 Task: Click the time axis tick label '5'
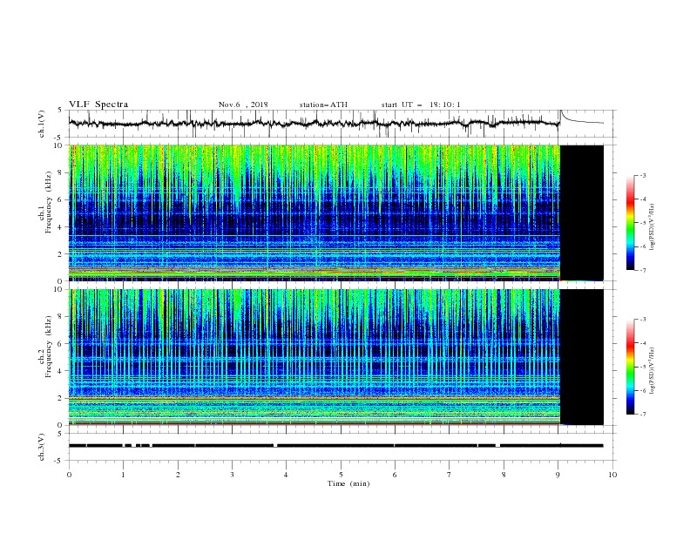[x=341, y=475]
